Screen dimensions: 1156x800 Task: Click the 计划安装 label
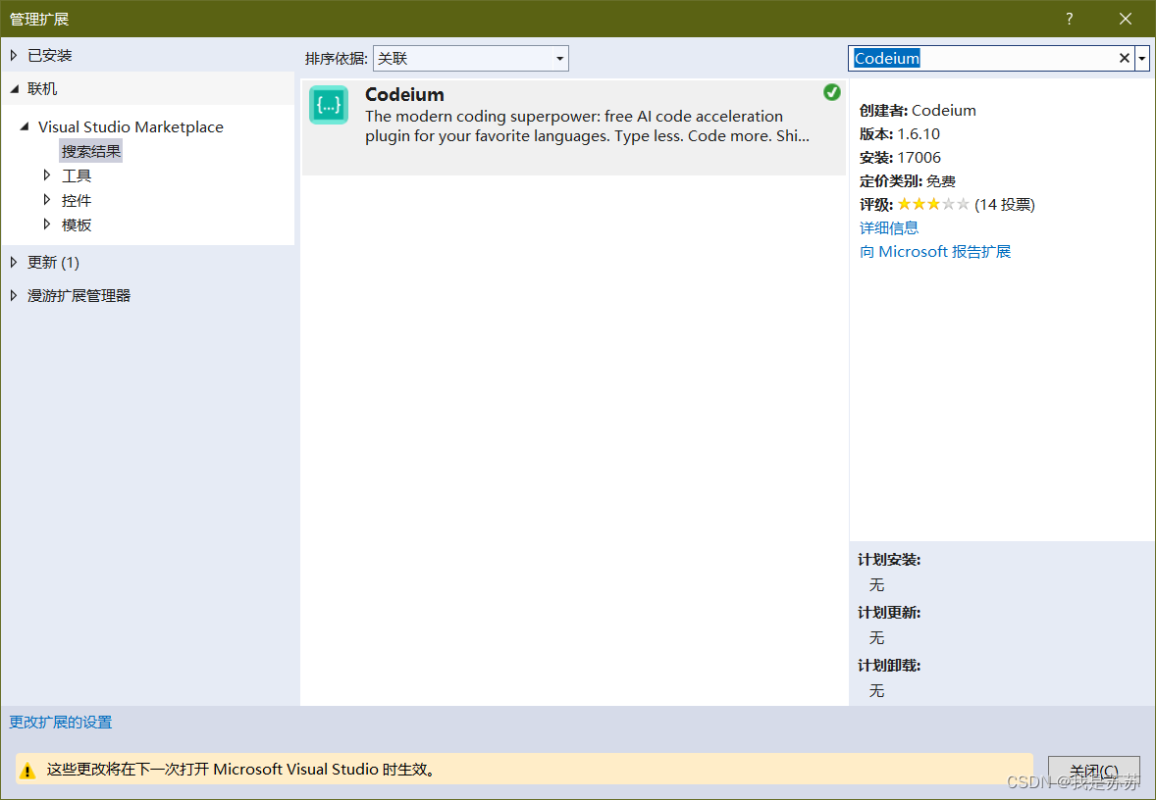coord(889,560)
